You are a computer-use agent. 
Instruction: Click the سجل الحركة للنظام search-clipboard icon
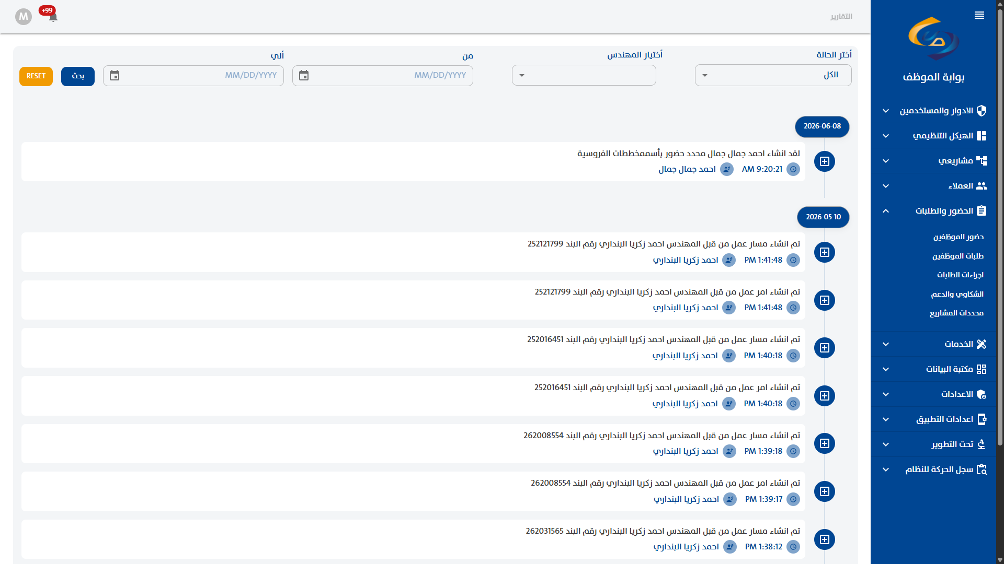pos(982,469)
